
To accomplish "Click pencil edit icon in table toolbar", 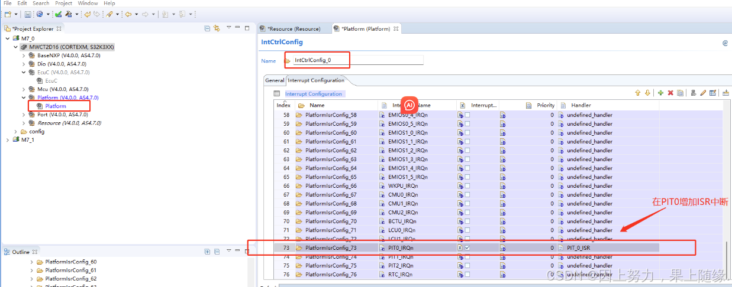I will pyautogui.click(x=703, y=93).
